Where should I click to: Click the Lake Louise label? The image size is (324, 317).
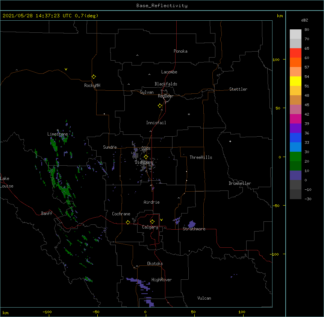pyautogui.click(x=7, y=182)
